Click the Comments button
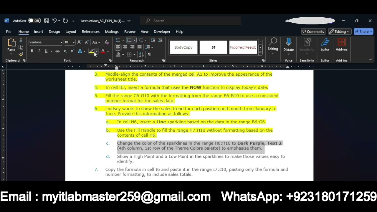The height and width of the screenshot is (212, 377). (x=313, y=32)
